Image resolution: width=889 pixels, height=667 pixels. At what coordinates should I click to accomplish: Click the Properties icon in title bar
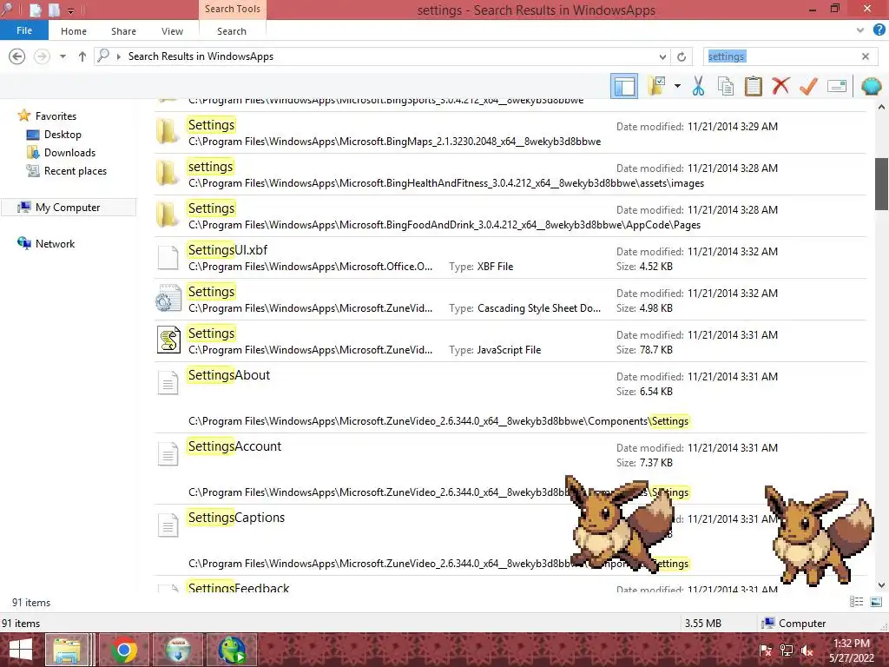[35, 10]
